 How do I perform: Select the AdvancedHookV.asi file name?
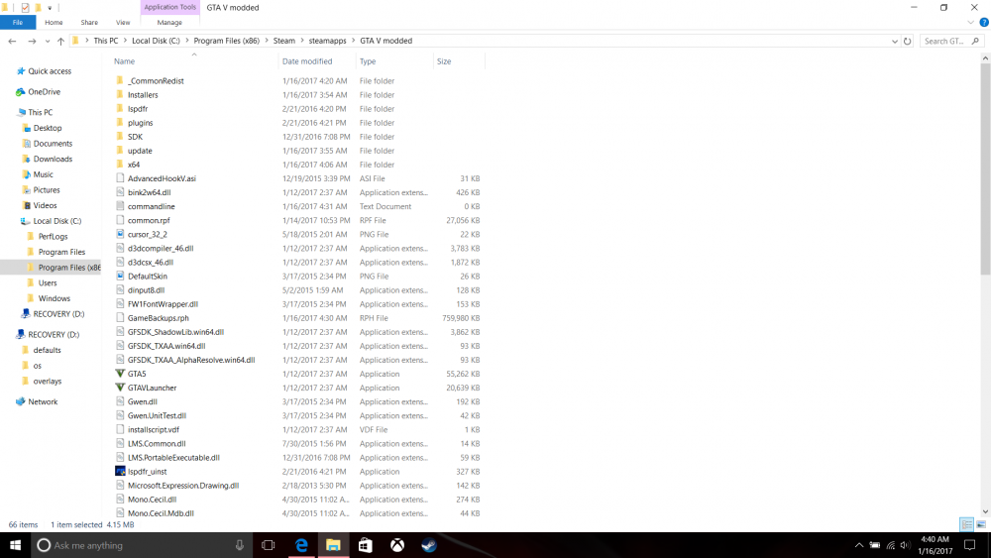click(162, 178)
